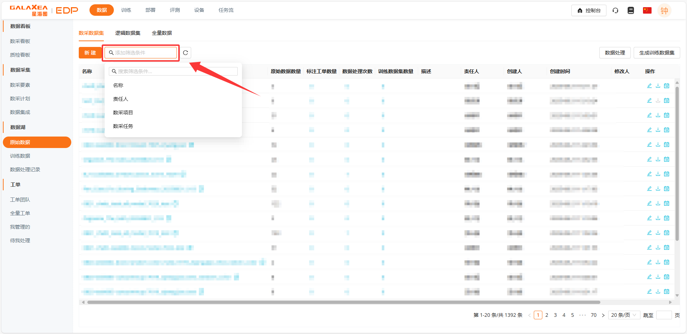Open the 20 条/页 page size dropdown

(624, 315)
